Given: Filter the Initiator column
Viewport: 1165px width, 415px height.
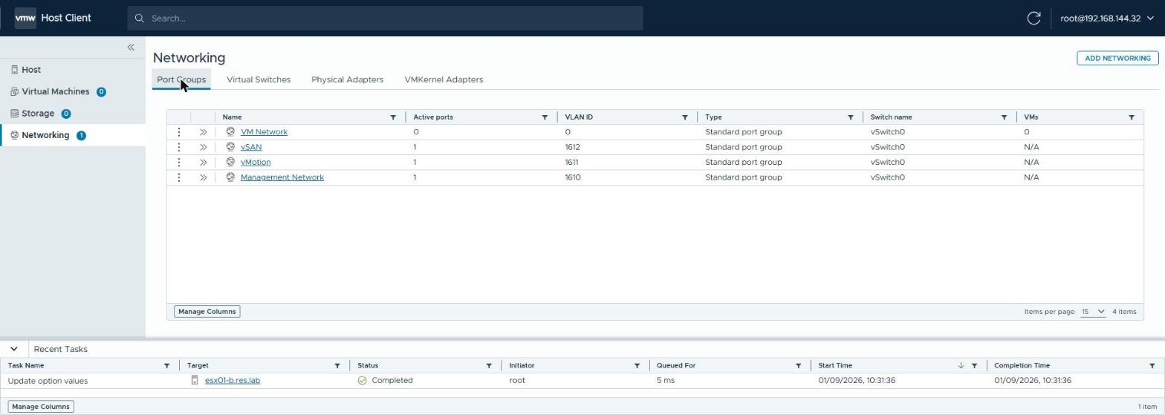Looking at the screenshot, I should [637, 366].
